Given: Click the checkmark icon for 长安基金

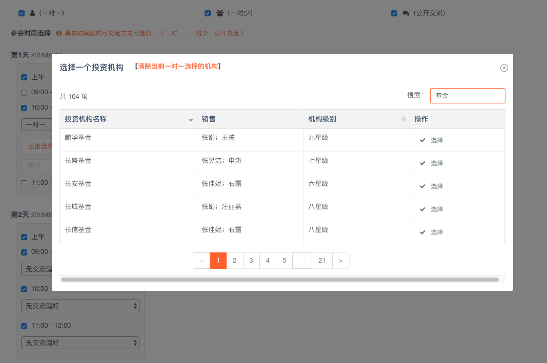Looking at the screenshot, I should (422, 186).
